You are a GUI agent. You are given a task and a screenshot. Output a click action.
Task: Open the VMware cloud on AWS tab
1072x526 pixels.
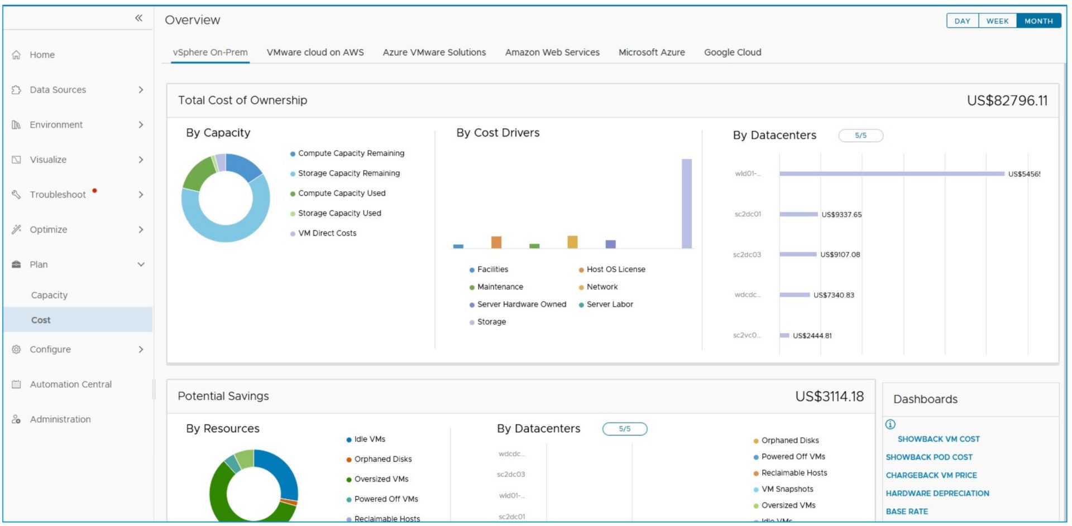(x=315, y=52)
